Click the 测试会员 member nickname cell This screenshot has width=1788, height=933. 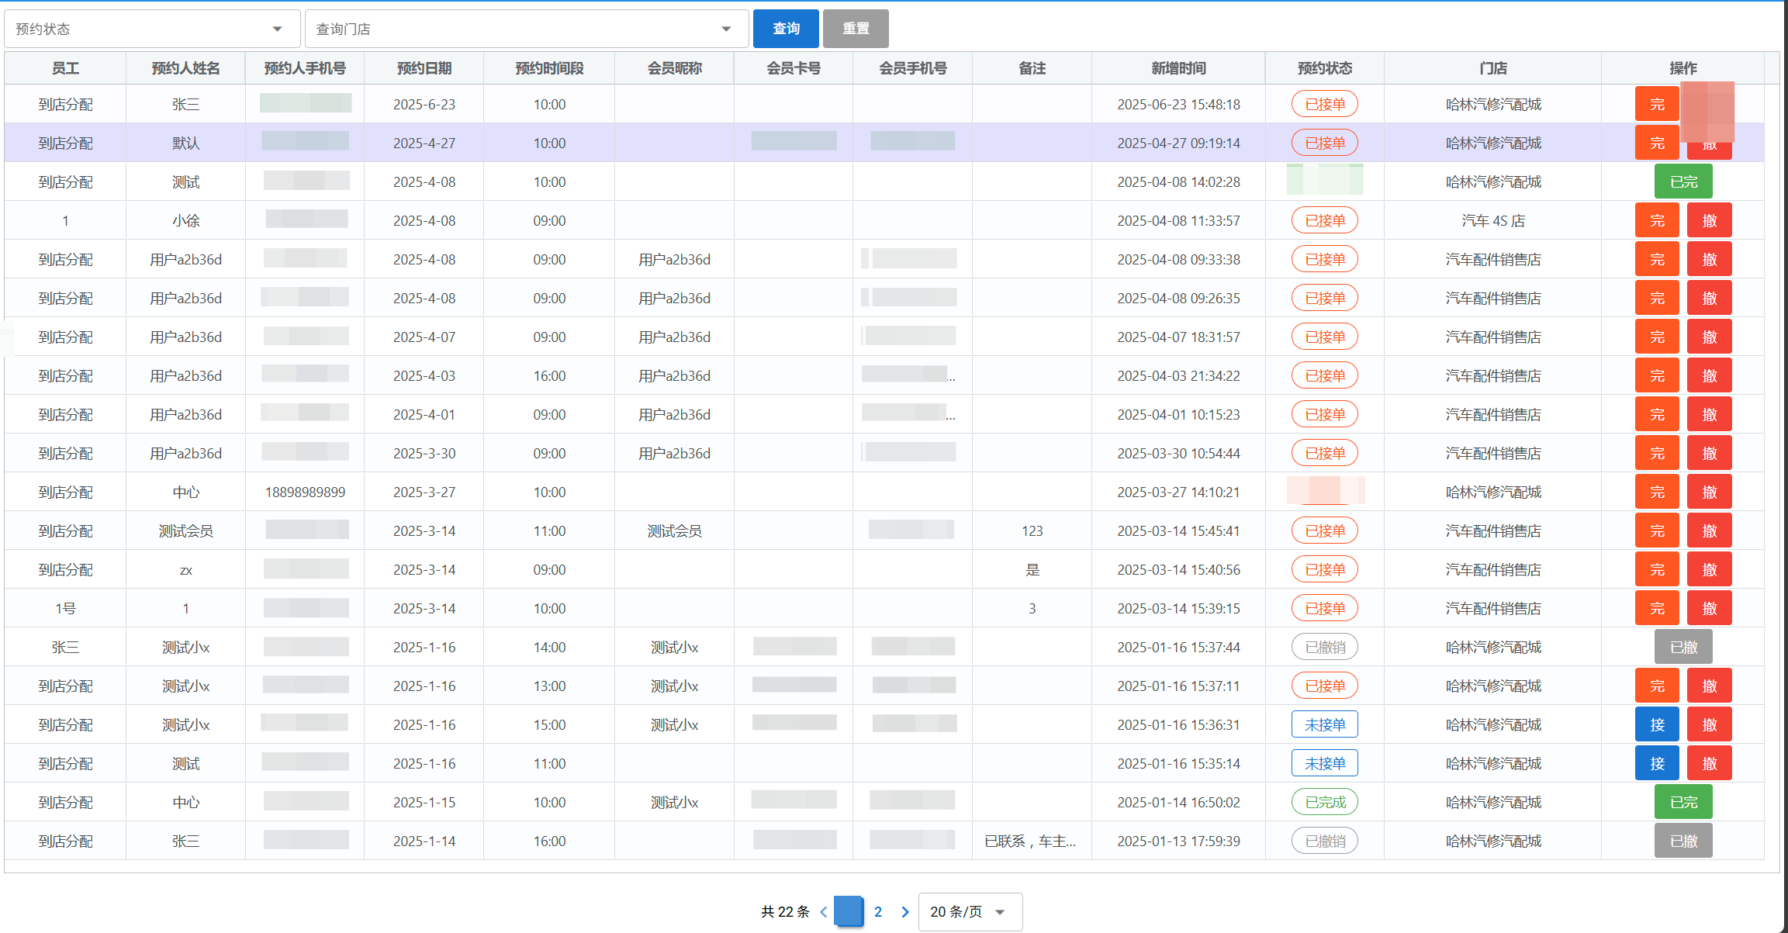[674, 530]
